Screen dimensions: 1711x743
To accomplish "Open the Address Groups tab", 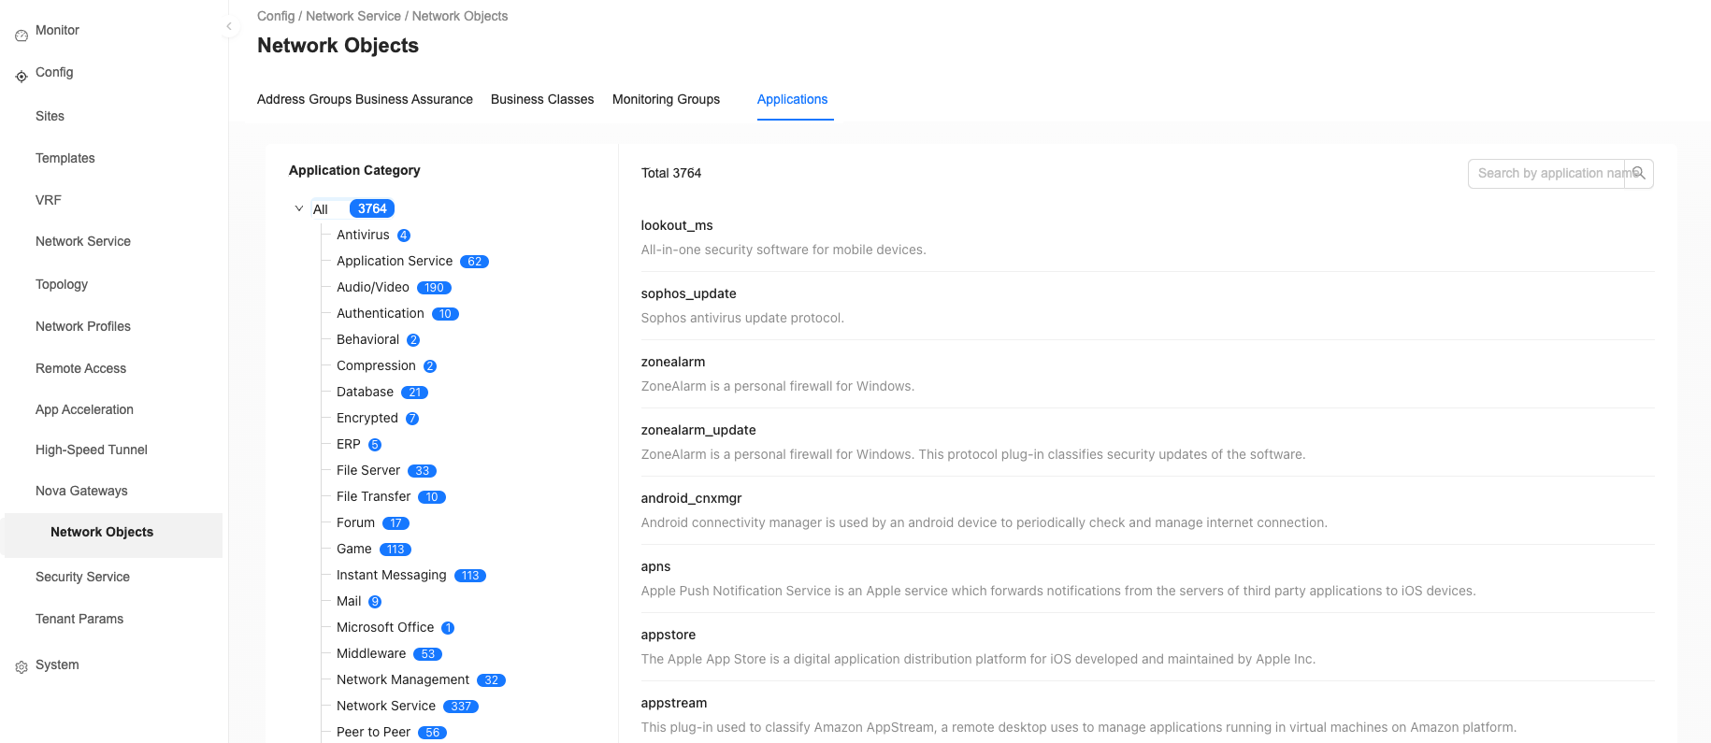I will tap(303, 99).
